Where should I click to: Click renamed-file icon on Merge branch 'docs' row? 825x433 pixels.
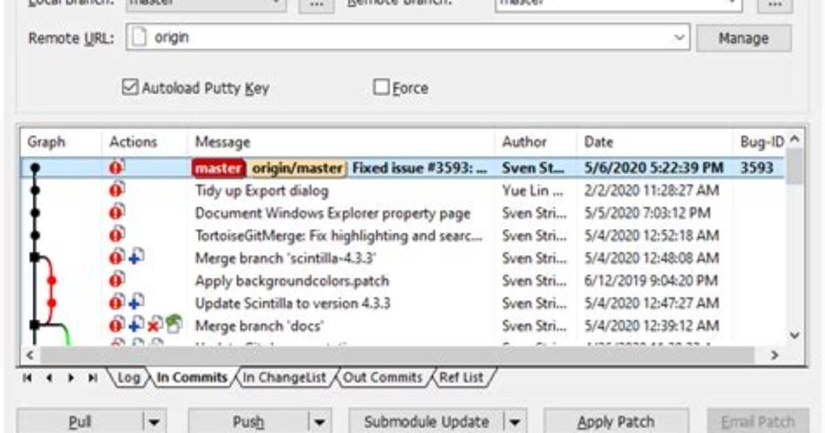[x=174, y=325]
